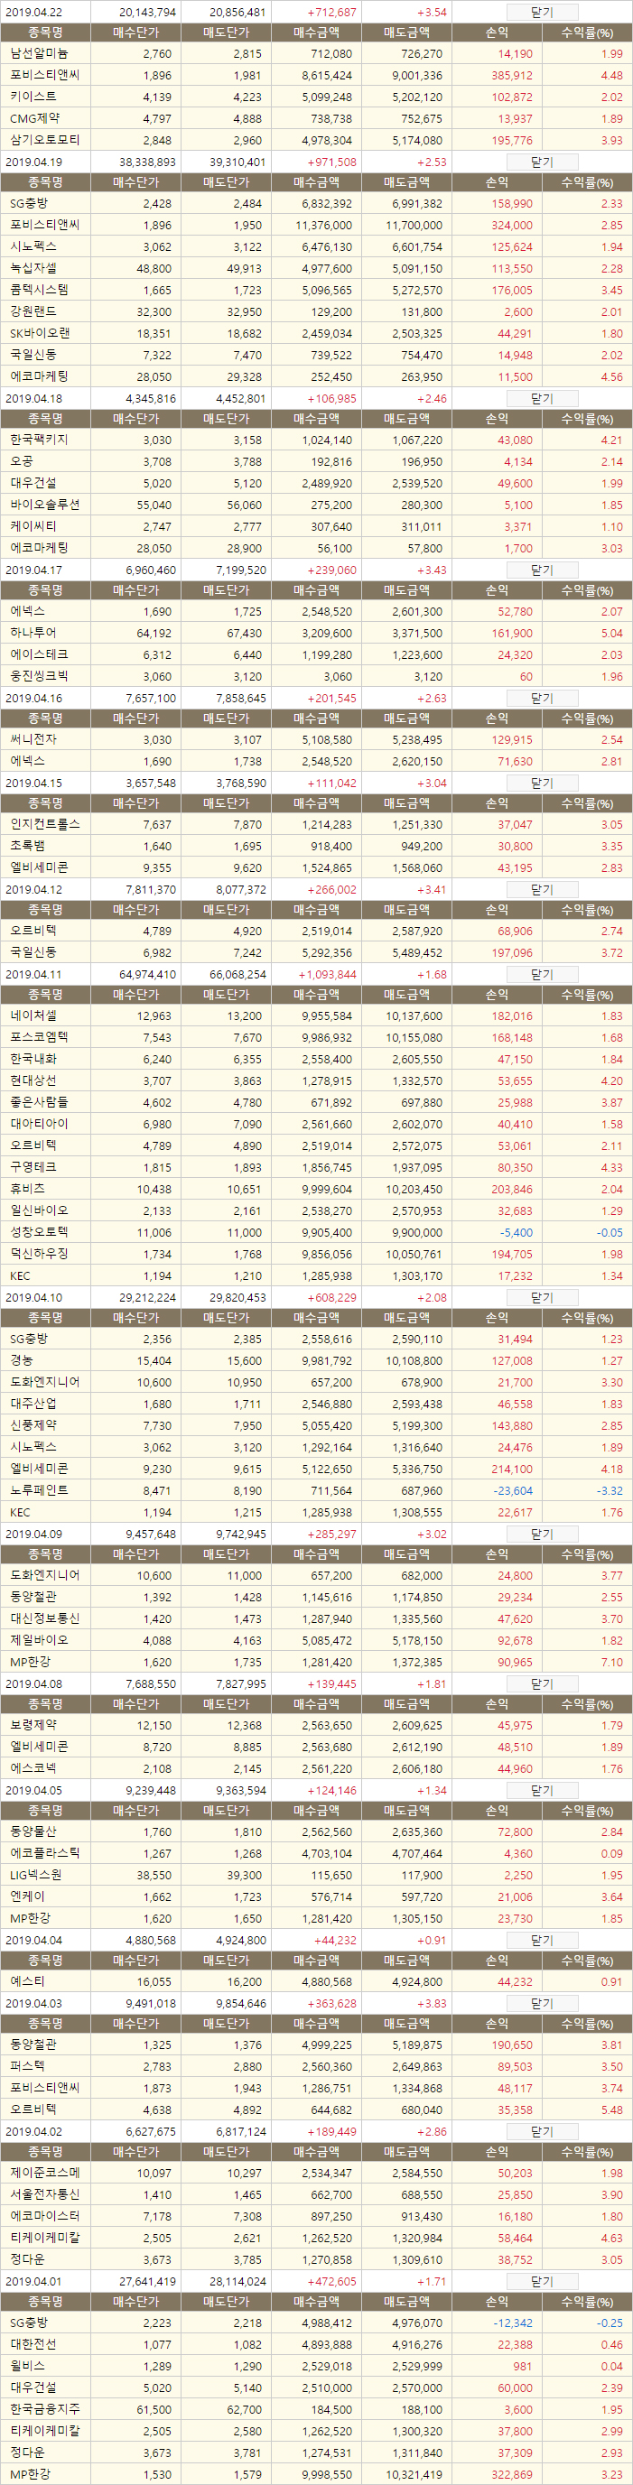Click the 경농 stock name
This screenshot has width=633, height=2485.
tap(22, 1360)
